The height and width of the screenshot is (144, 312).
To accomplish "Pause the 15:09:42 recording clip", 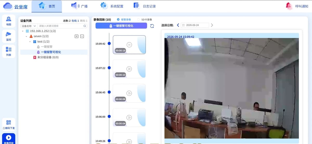I will point(129,45).
